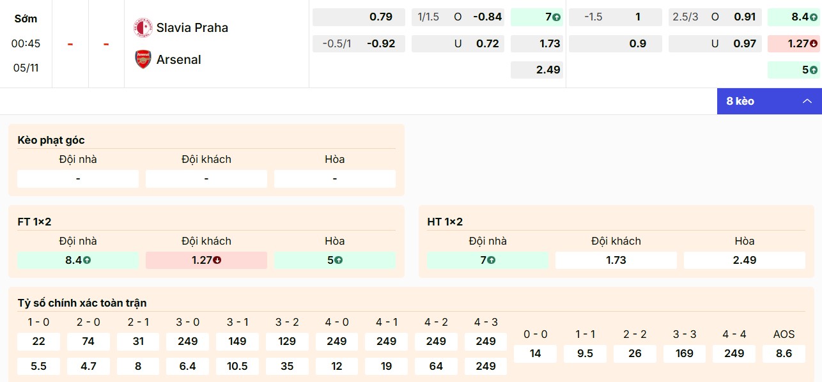The width and height of the screenshot is (822, 382).
Task: Click the green up arrow beside odds 7
Action: point(556,17)
